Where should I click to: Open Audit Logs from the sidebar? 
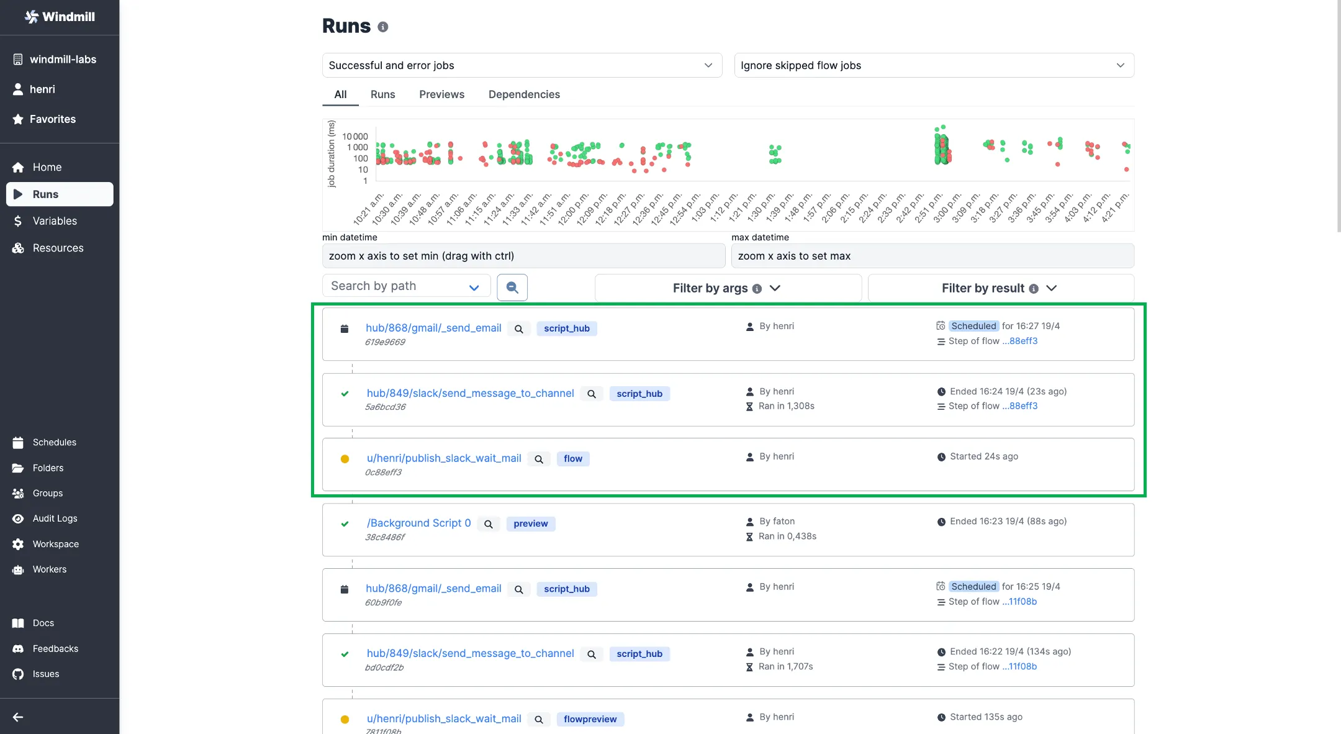(x=55, y=519)
